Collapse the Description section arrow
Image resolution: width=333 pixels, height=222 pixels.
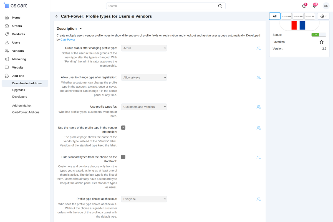(81, 29)
